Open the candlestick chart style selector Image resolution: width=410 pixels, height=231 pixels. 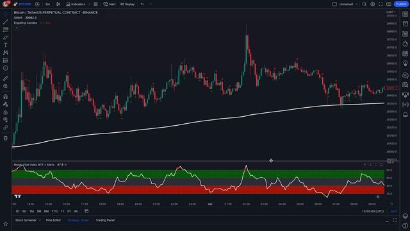[58, 4]
